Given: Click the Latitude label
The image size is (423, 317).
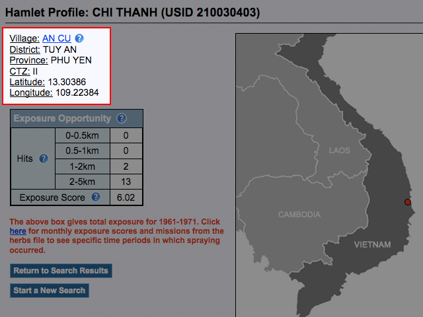Looking at the screenshot, I should point(27,82).
